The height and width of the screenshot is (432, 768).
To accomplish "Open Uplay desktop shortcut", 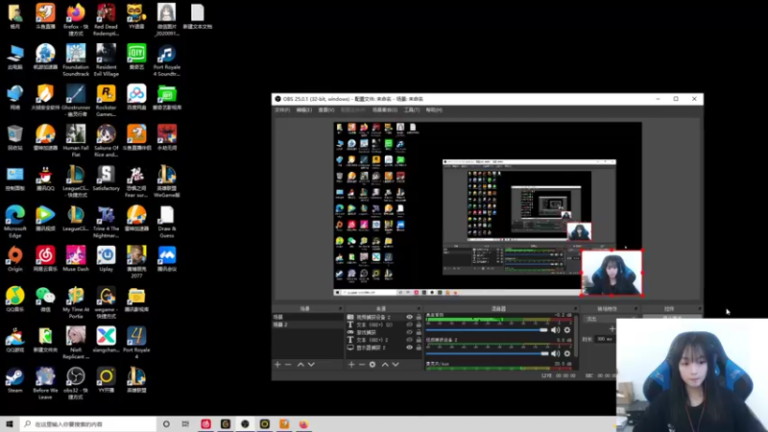I will pyautogui.click(x=106, y=258).
